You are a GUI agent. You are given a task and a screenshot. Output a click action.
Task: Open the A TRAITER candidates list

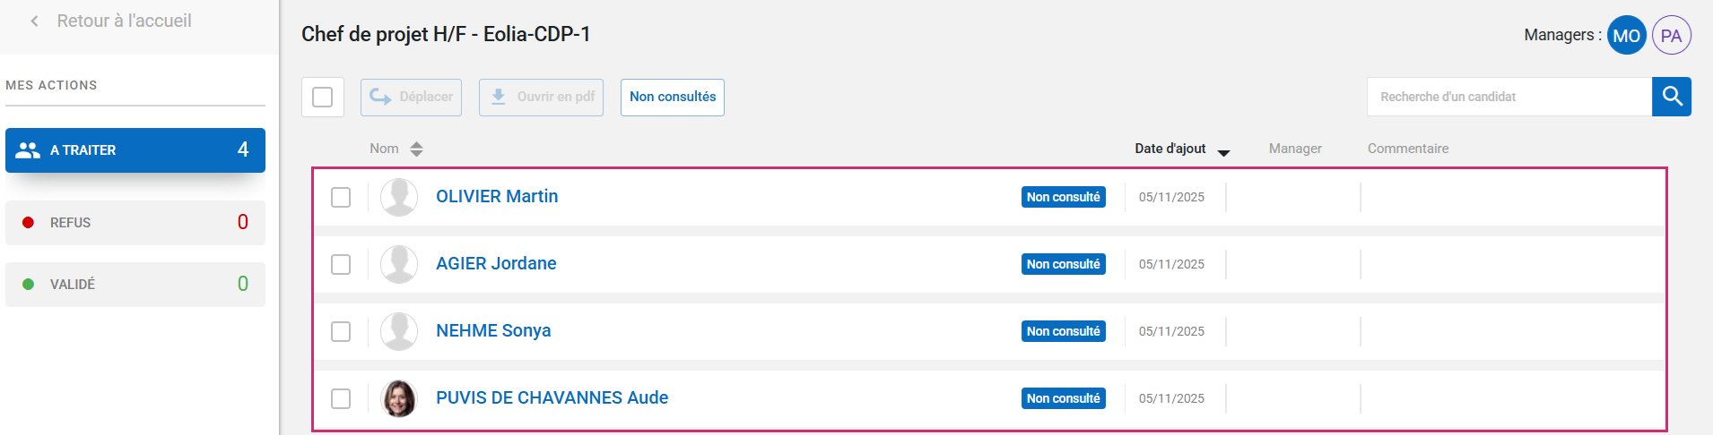coord(135,150)
